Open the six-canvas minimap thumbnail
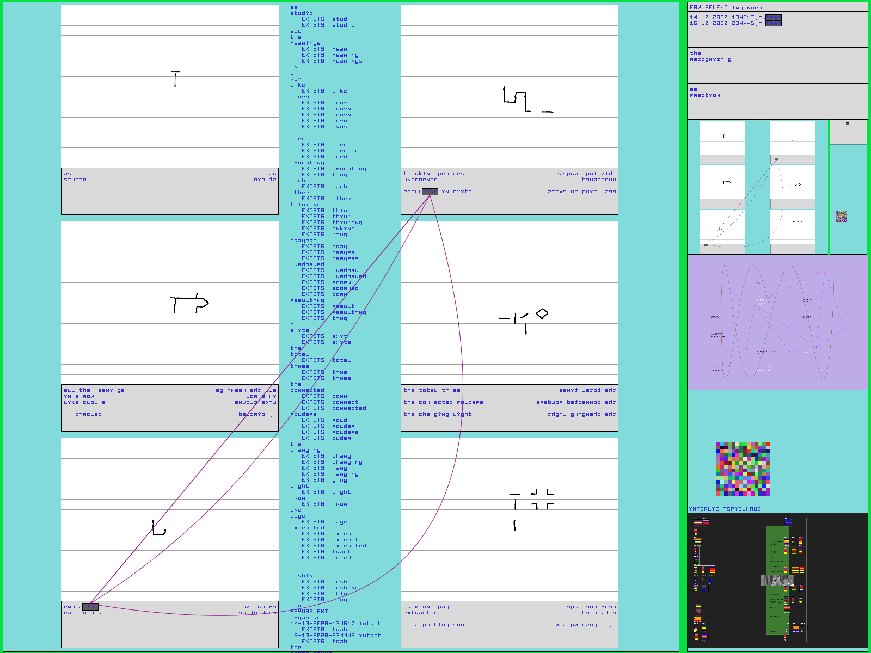 757,187
